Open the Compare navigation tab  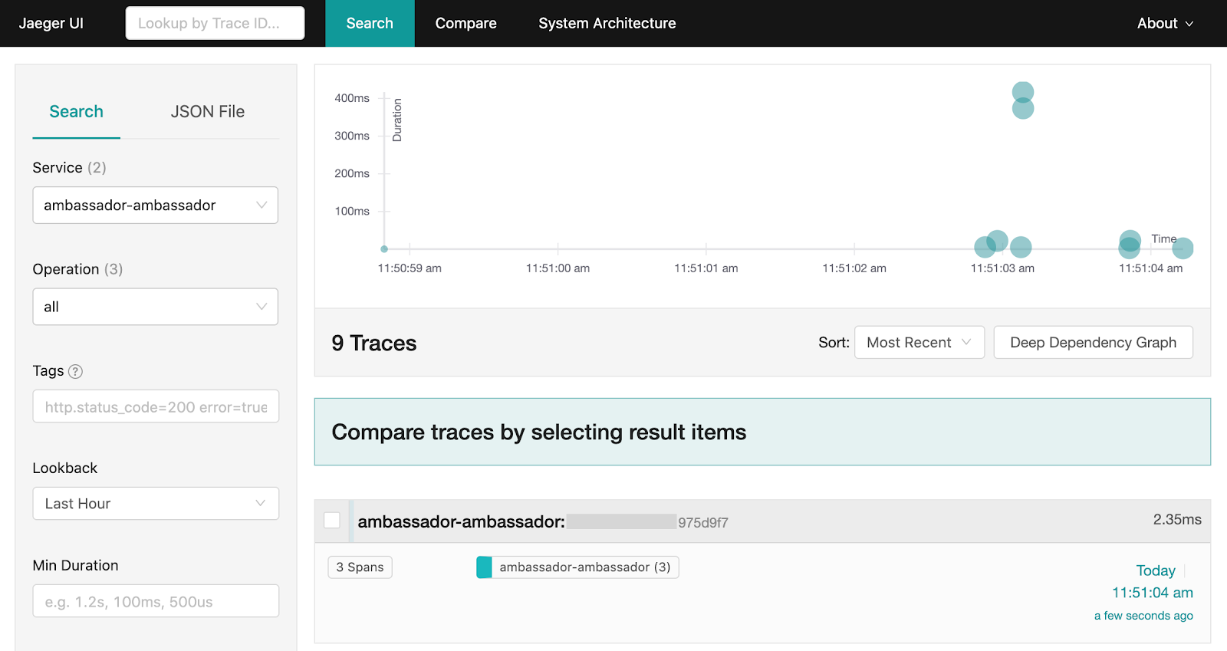tap(465, 24)
